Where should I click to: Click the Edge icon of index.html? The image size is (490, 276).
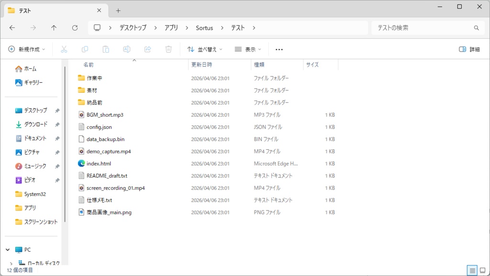pos(81,163)
